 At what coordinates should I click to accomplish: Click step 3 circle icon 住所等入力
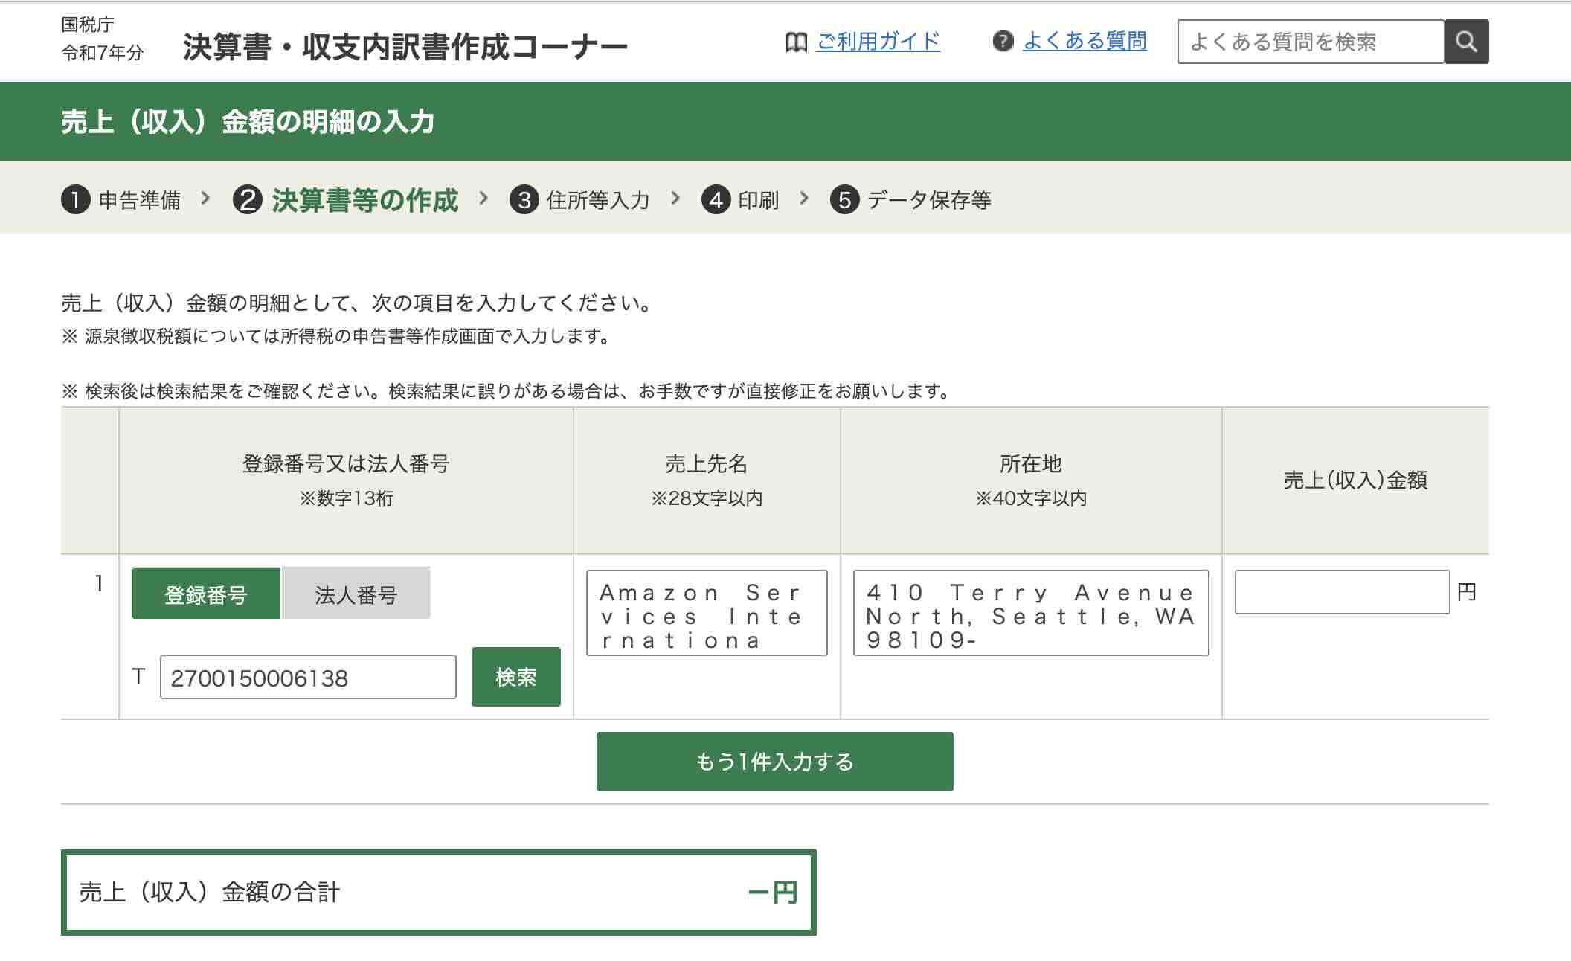524,200
